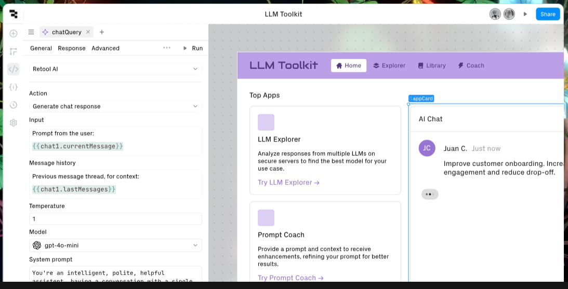This screenshot has width=568, height=289.
Task: Click the Explorer nav item
Action: click(389, 65)
